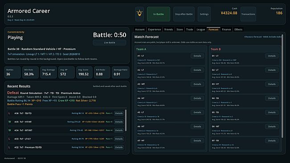Open the Settings button
Screen dimensions: 290x163
[x=204, y=14]
